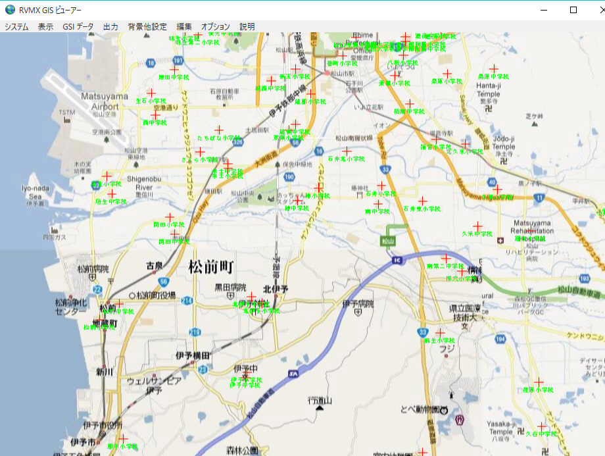The height and width of the screenshot is (456, 605).
Task: Open the 出力 menu
Action: point(110,27)
